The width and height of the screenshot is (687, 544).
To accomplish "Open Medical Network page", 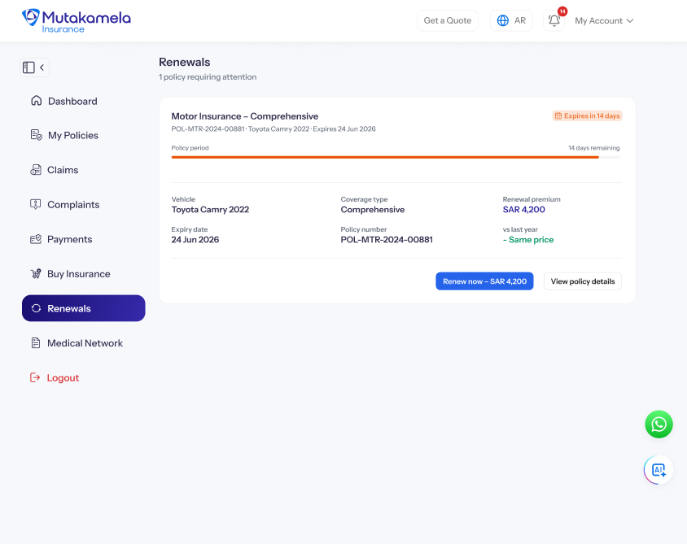I will pos(83,343).
